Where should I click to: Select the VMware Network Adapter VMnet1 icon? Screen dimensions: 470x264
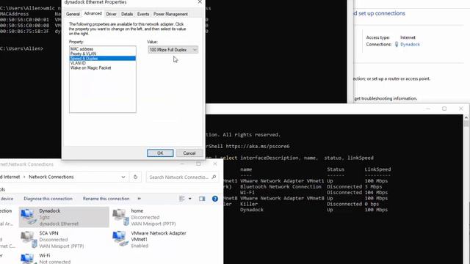(x=120, y=238)
